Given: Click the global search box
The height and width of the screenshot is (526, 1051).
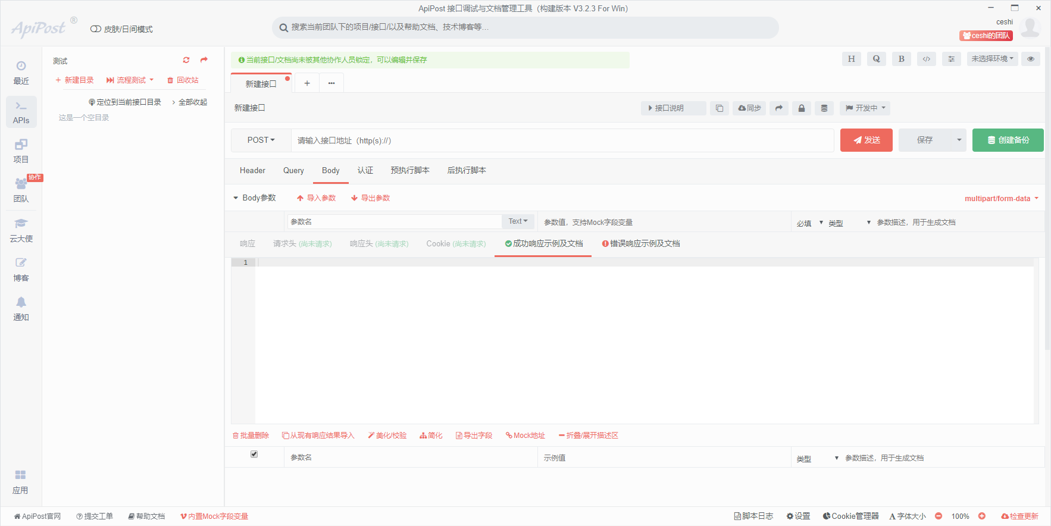Looking at the screenshot, I should [x=525, y=27].
